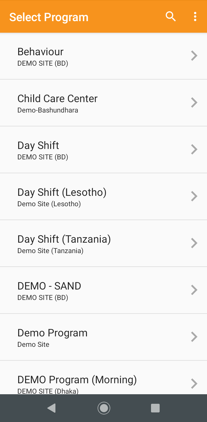This screenshot has height=422, width=207.
Task: Click the arrow for DEMO Program (Morning)
Action: (x=194, y=384)
